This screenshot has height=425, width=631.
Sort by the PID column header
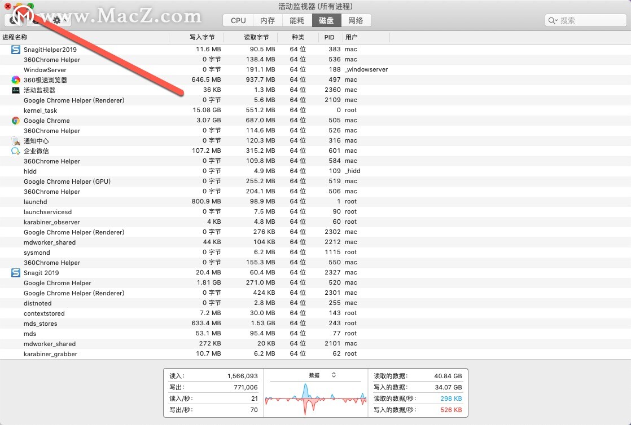coord(330,37)
